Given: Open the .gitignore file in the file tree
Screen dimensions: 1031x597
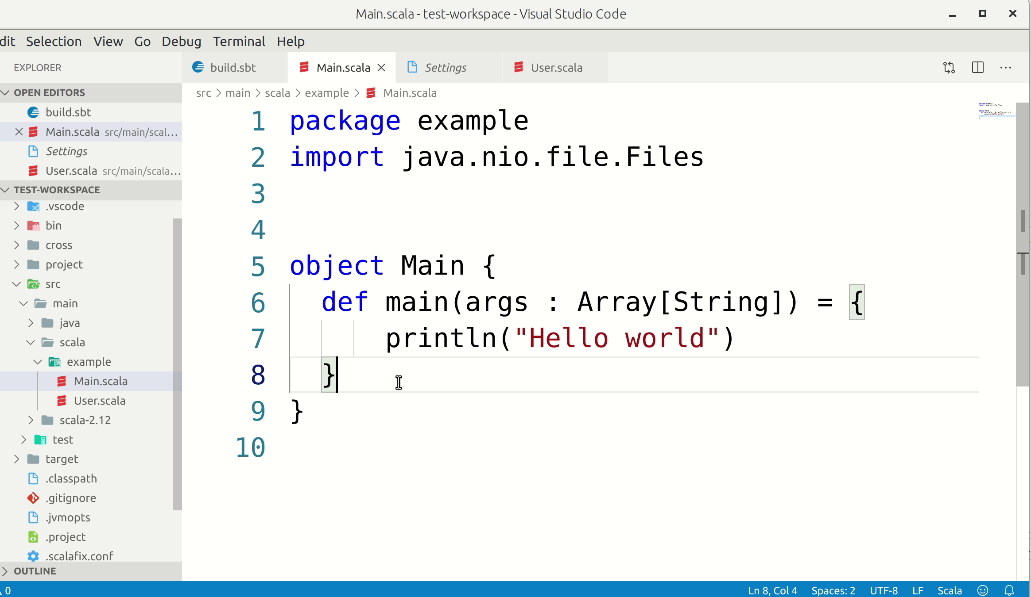Looking at the screenshot, I should coord(71,498).
